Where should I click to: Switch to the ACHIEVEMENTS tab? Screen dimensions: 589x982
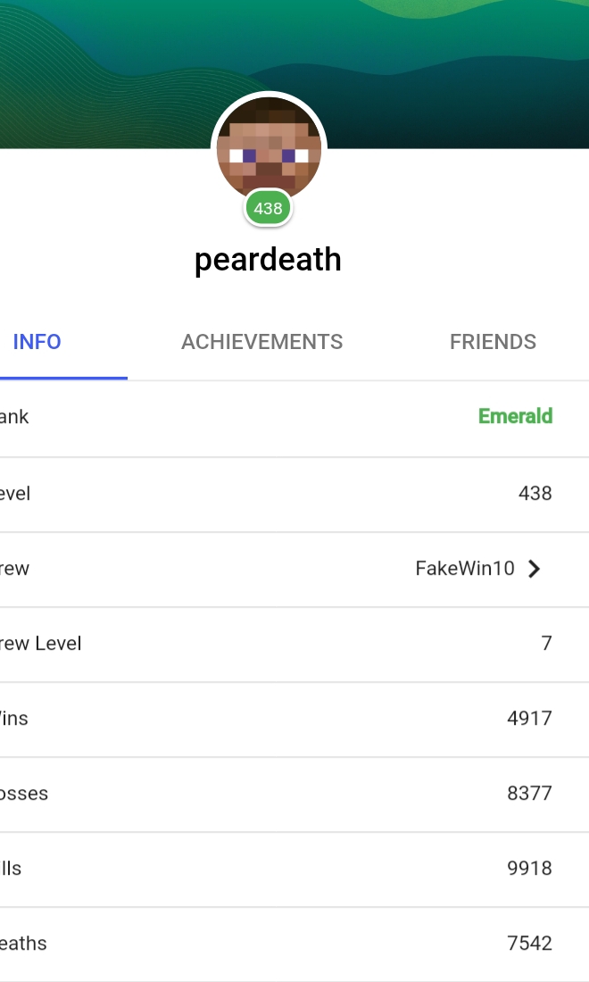tap(261, 342)
